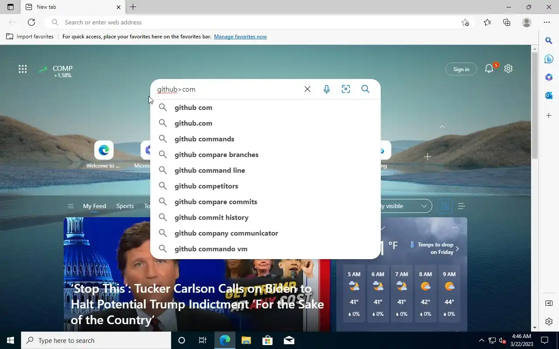
Task: Open Microsoft 365 sidebar icon
Action: coord(549,77)
